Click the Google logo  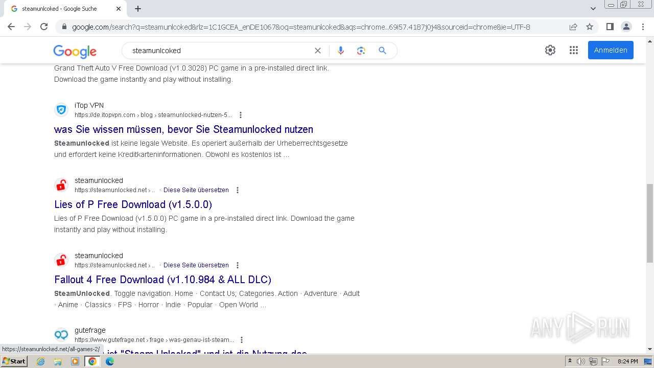(x=75, y=51)
